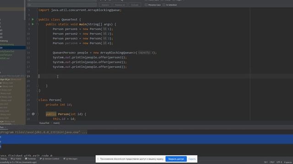Screen dimensions: 293x164
Task: Click the Person person4 declaration line
Action: coord(83,43)
